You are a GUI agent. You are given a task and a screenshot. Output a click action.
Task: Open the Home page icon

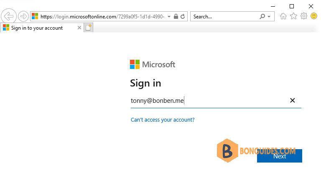[283, 16]
